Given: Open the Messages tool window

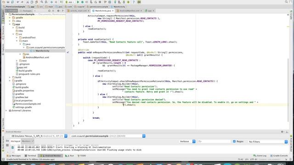Looking at the screenshot, I should click(14, 156).
